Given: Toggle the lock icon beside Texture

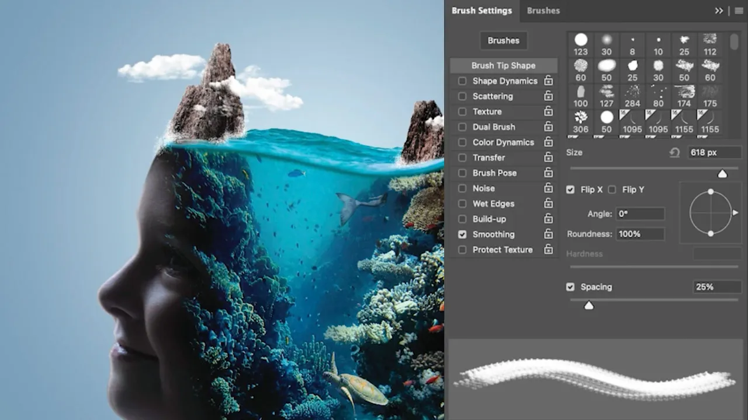Looking at the screenshot, I should [x=548, y=111].
